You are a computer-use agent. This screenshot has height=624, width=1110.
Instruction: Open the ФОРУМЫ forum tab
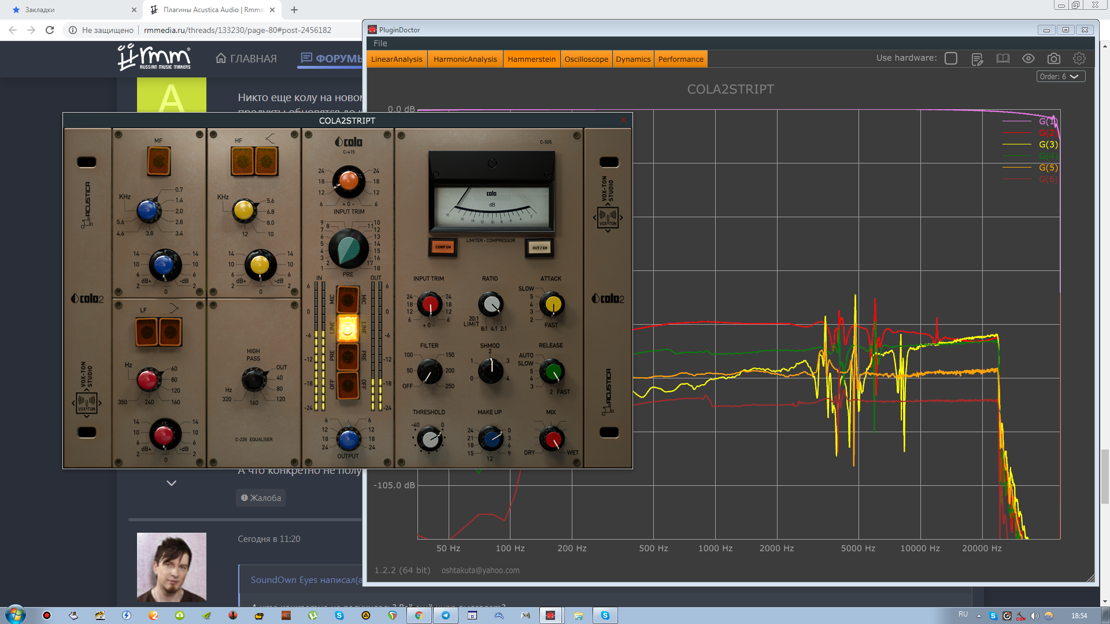click(x=331, y=58)
